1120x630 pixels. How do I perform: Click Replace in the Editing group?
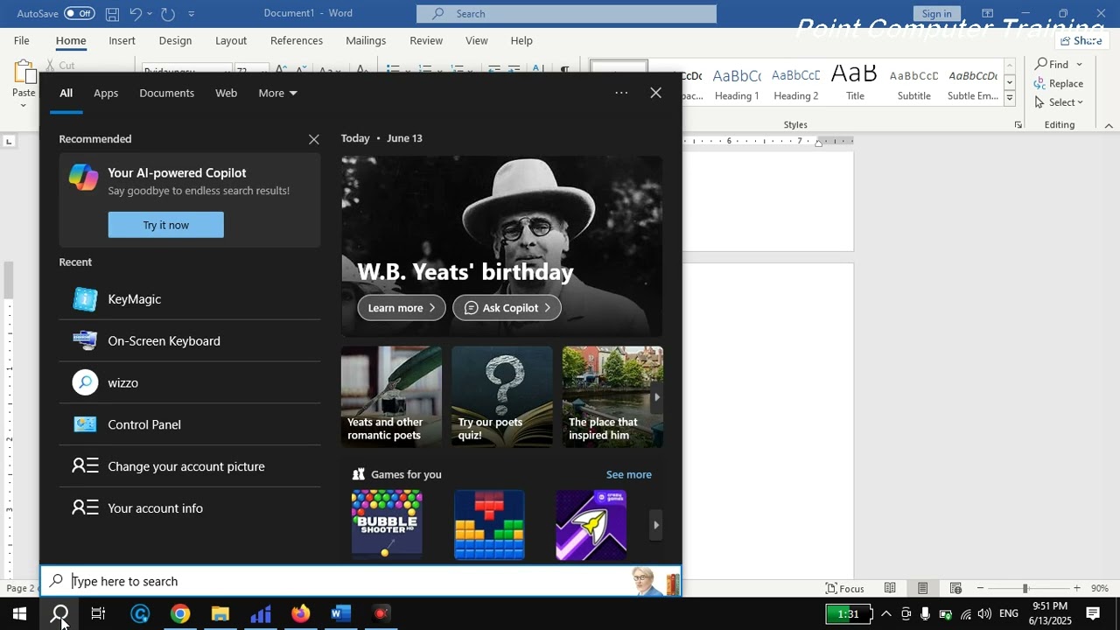click(x=1059, y=83)
